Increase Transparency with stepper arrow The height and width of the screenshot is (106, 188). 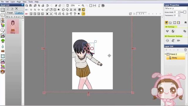(x=179, y=15)
